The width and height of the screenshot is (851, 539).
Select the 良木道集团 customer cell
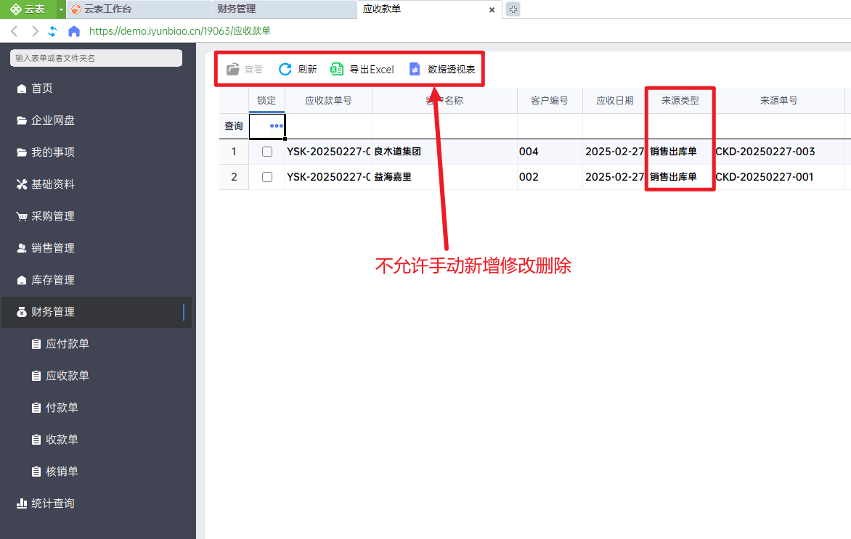[444, 152]
